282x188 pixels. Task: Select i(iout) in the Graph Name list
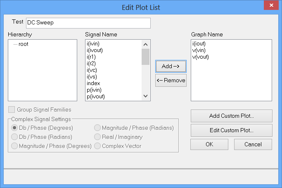coord(199,43)
